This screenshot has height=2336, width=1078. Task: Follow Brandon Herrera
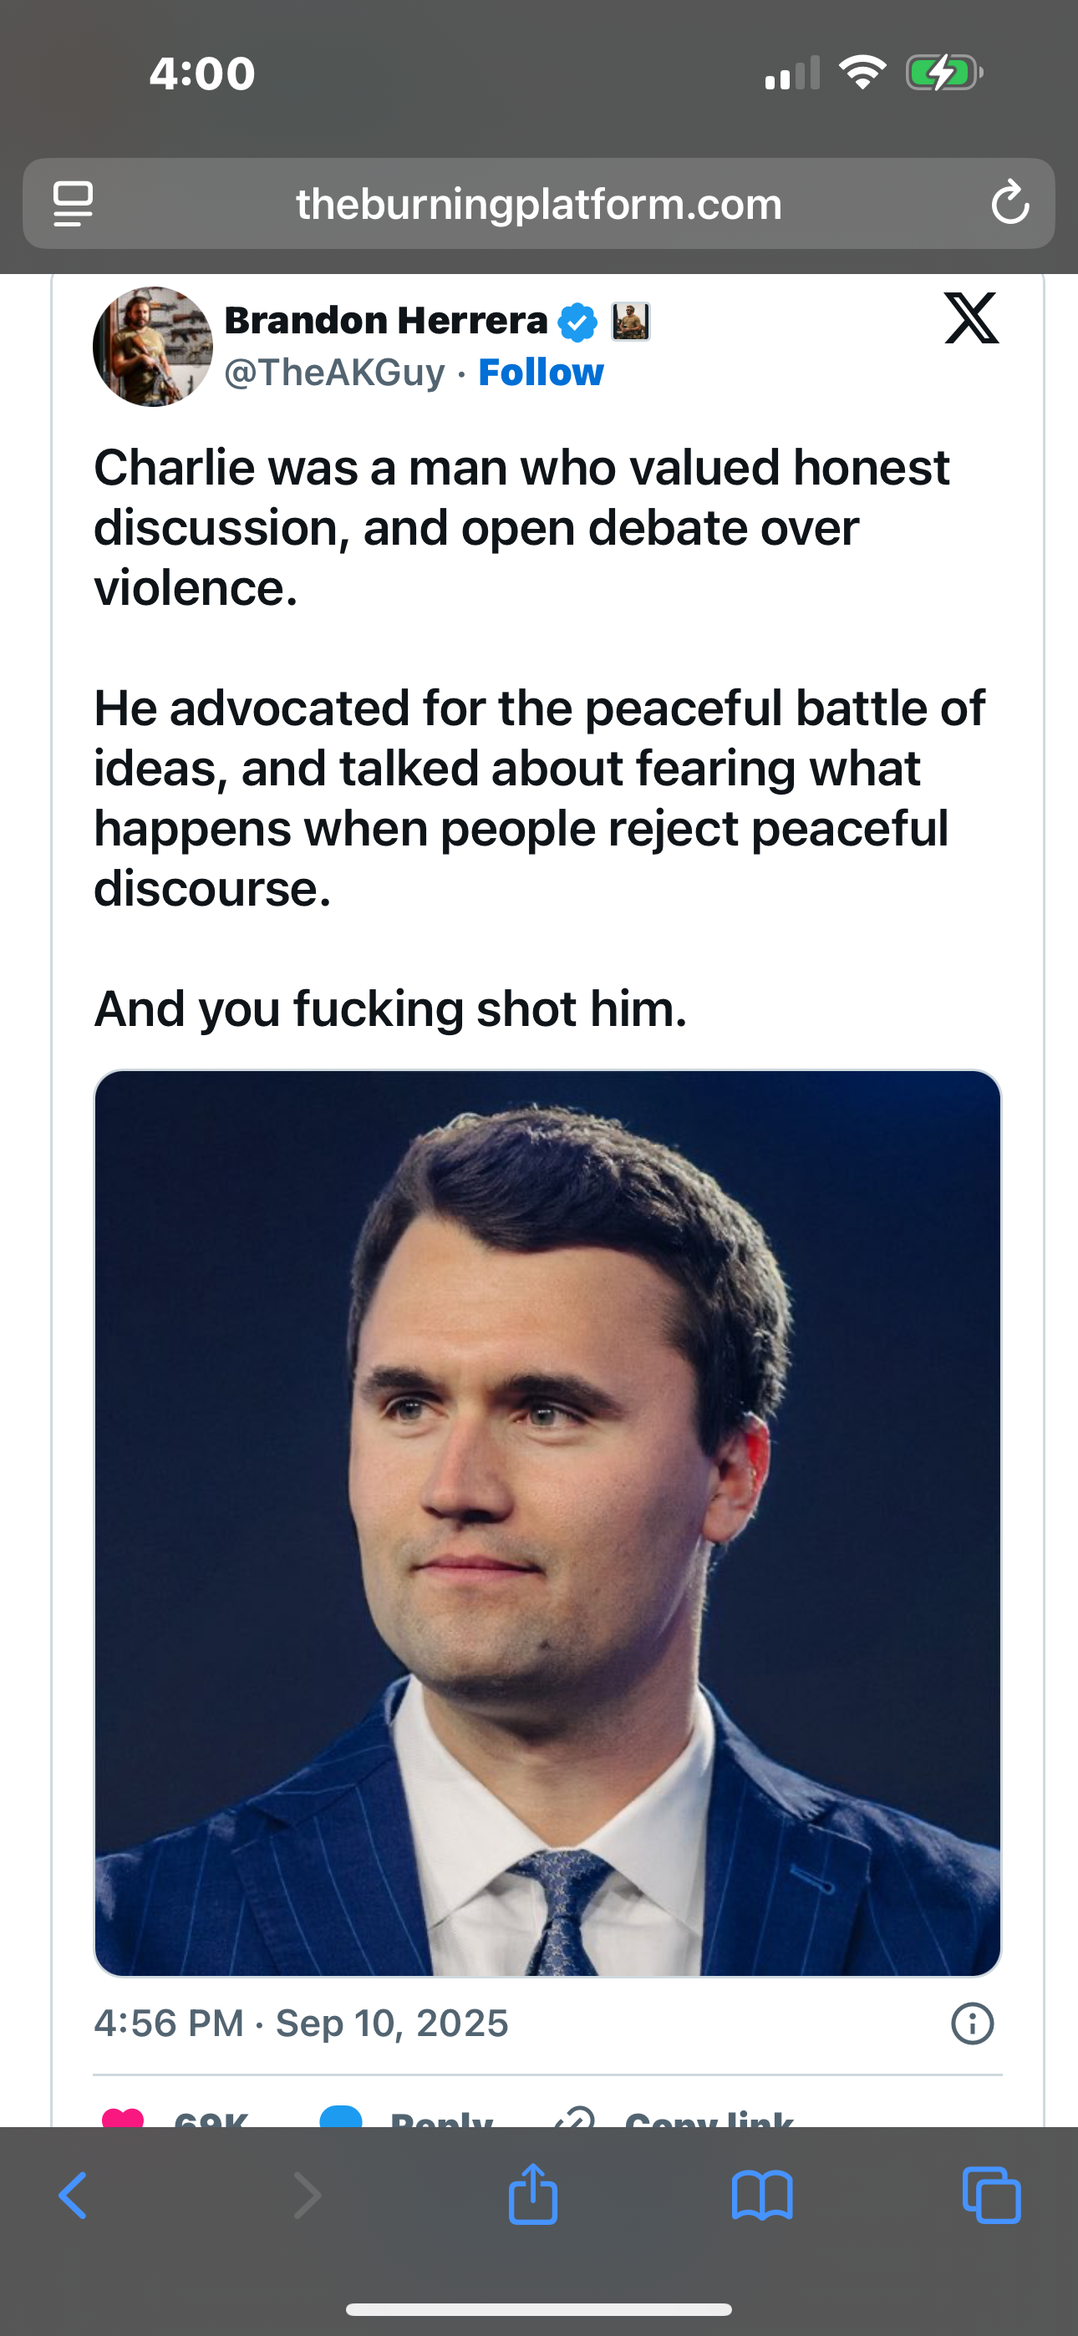(x=541, y=373)
